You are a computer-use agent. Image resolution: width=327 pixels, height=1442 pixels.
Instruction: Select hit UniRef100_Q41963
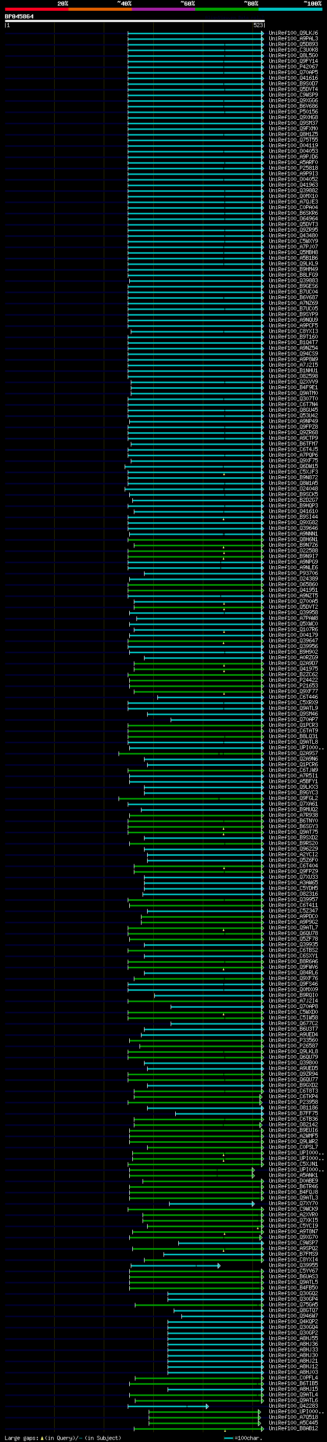[293, 185]
